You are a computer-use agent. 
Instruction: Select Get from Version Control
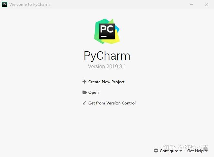click(x=112, y=103)
